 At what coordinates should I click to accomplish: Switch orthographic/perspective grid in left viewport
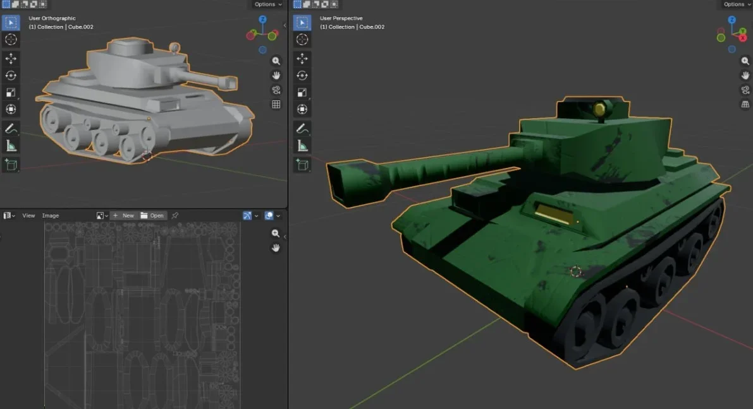click(276, 105)
